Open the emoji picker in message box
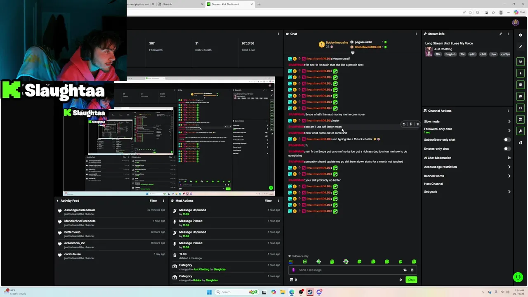 click(x=412, y=270)
